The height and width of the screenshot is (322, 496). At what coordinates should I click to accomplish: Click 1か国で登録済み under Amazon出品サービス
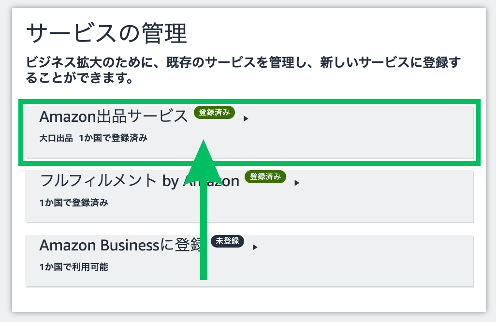tap(113, 138)
